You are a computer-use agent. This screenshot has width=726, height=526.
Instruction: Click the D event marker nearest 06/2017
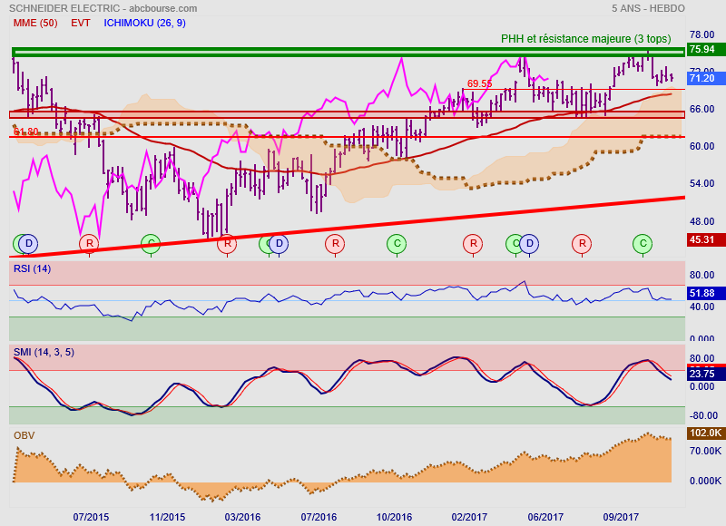coord(529,243)
